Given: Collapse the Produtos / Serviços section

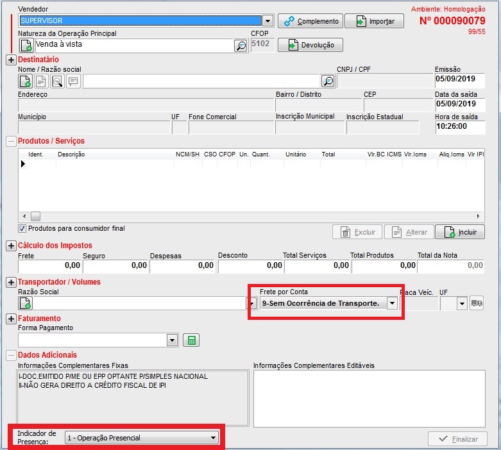Looking at the screenshot, I should tap(11, 141).
